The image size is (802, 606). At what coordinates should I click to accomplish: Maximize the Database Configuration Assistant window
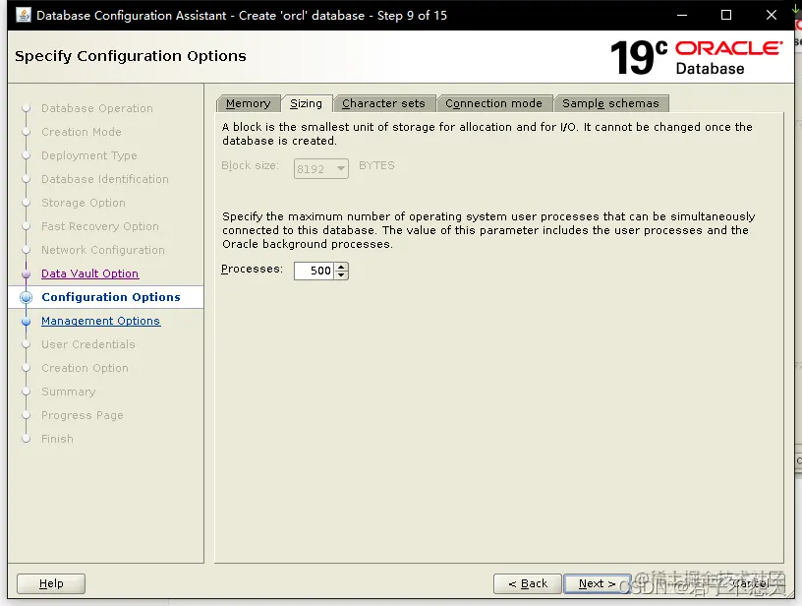coord(726,15)
